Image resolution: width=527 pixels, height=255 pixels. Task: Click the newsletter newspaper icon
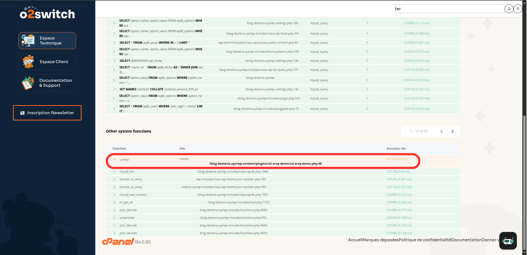23,113
